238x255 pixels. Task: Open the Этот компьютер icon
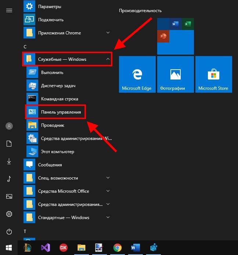pos(32,151)
